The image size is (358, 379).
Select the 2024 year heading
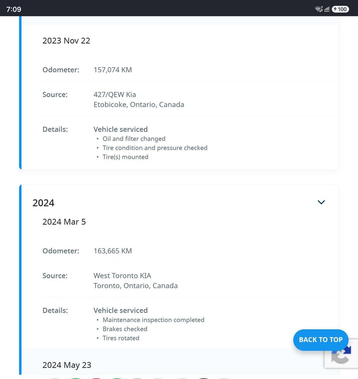43,203
